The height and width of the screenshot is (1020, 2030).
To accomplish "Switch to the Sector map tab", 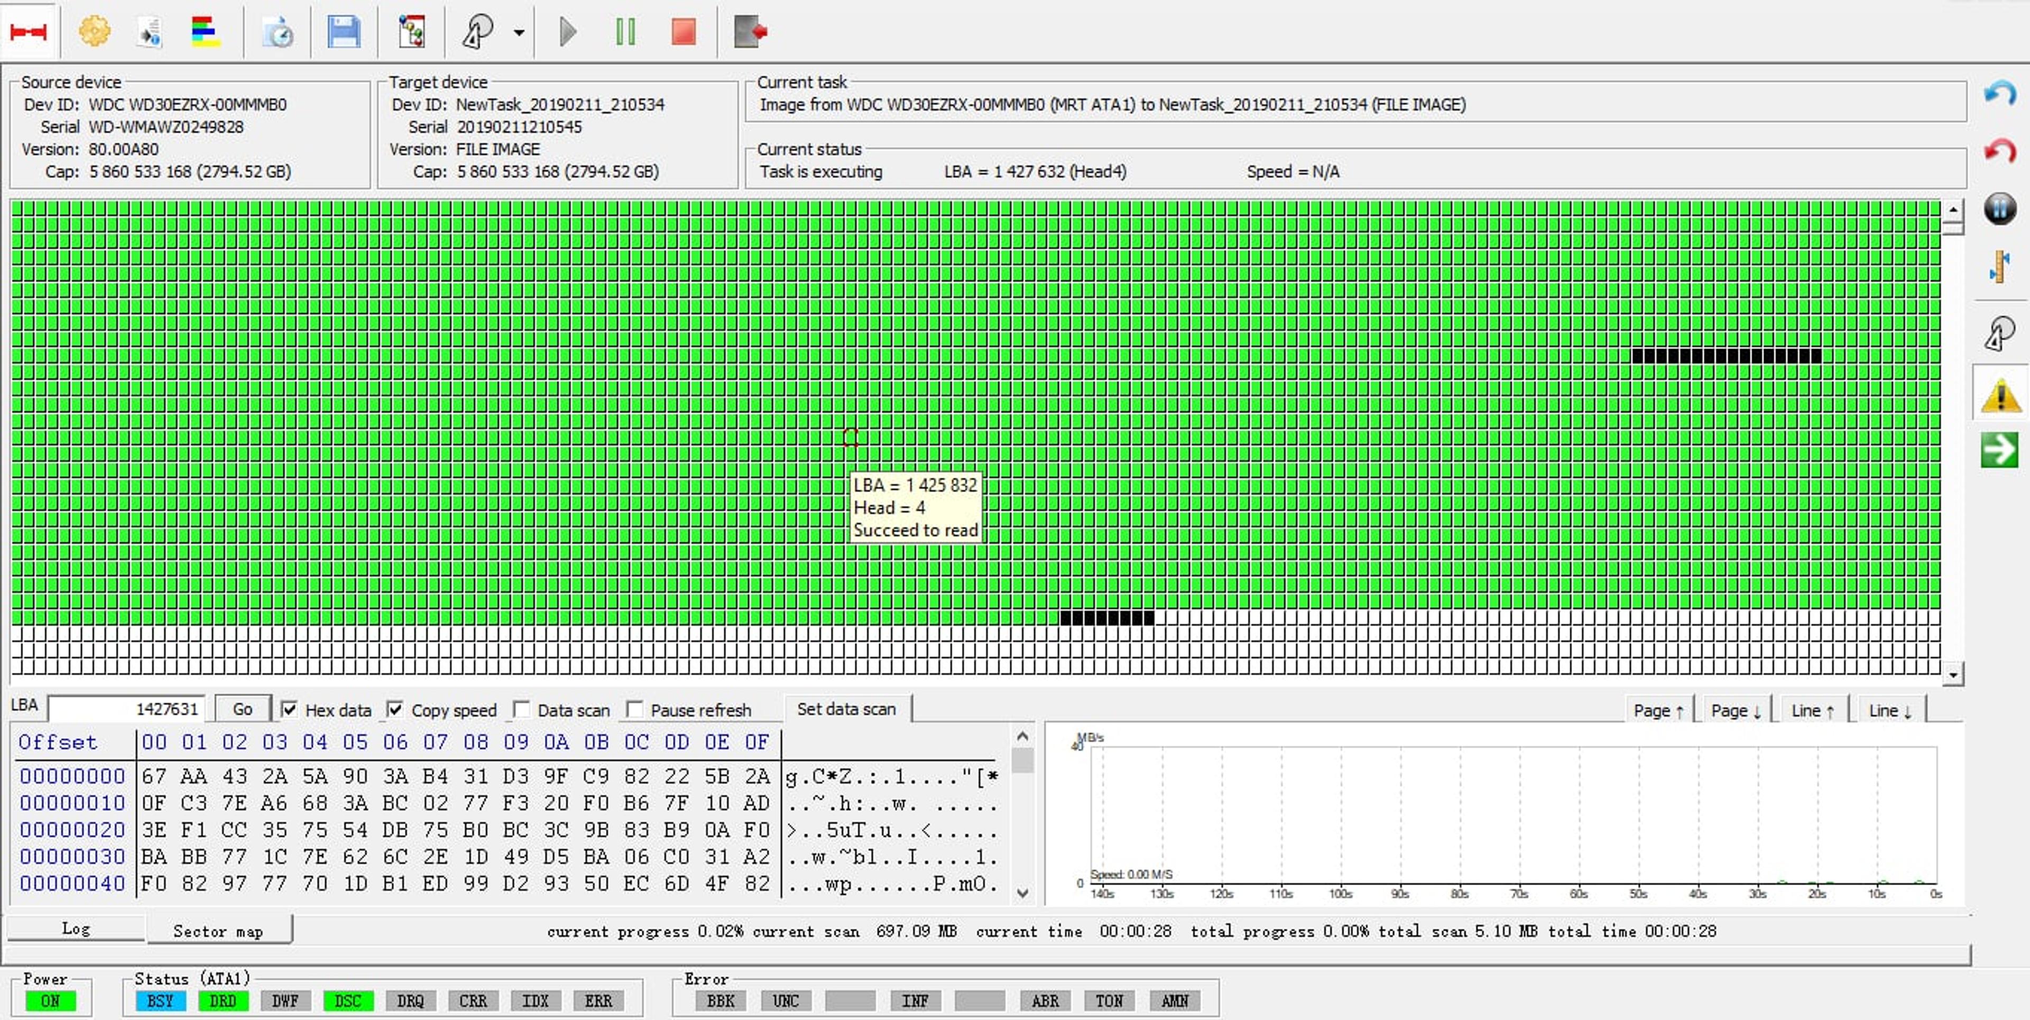I will click(x=218, y=930).
